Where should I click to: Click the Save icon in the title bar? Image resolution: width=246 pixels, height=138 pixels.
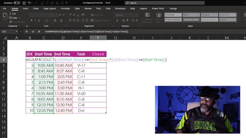(x=24, y=3)
